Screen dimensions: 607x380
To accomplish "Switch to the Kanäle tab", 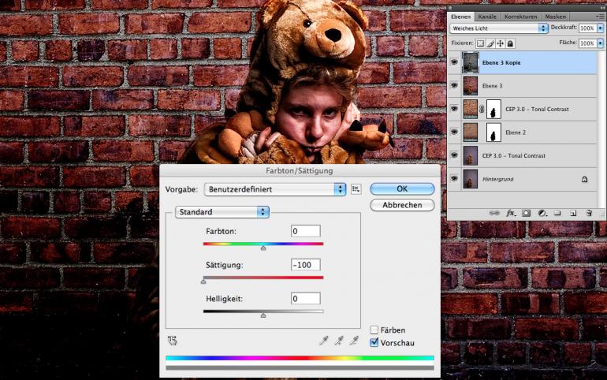I will tap(487, 16).
